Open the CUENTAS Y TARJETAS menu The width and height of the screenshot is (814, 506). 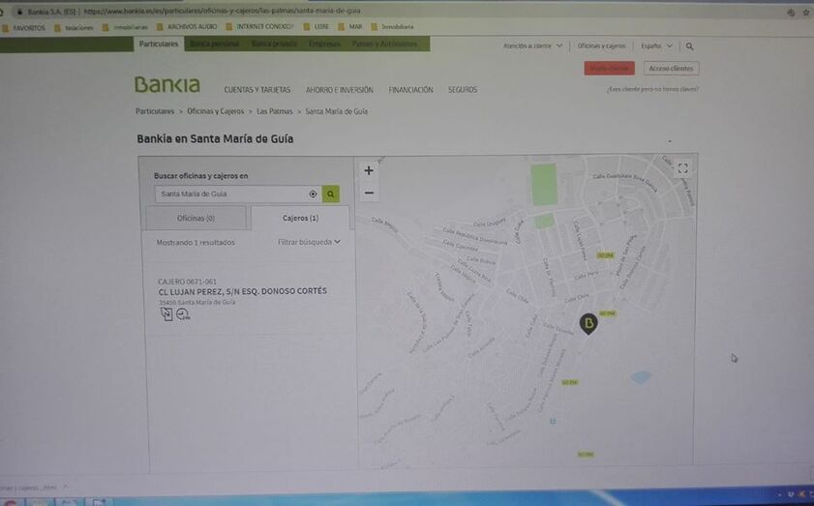(256, 90)
